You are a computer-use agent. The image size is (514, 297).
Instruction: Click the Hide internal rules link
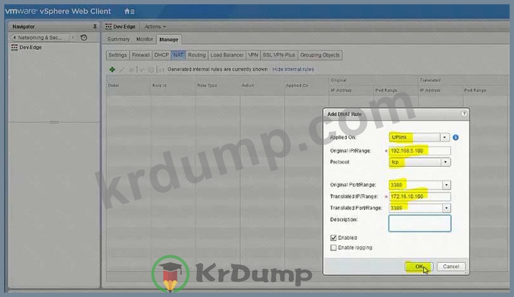point(293,69)
